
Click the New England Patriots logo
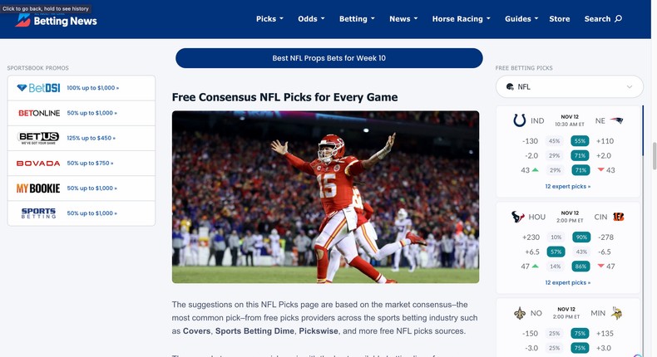click(x=616, y=120)
